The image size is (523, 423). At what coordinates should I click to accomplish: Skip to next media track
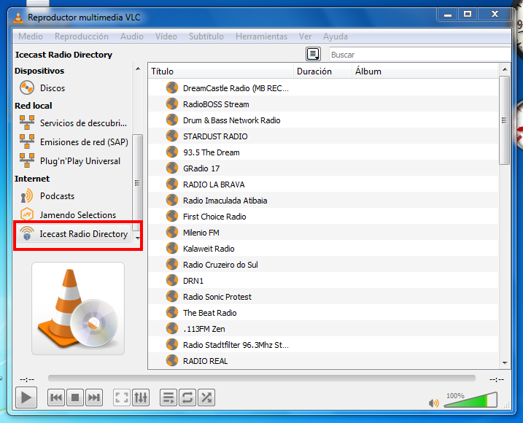94,397
